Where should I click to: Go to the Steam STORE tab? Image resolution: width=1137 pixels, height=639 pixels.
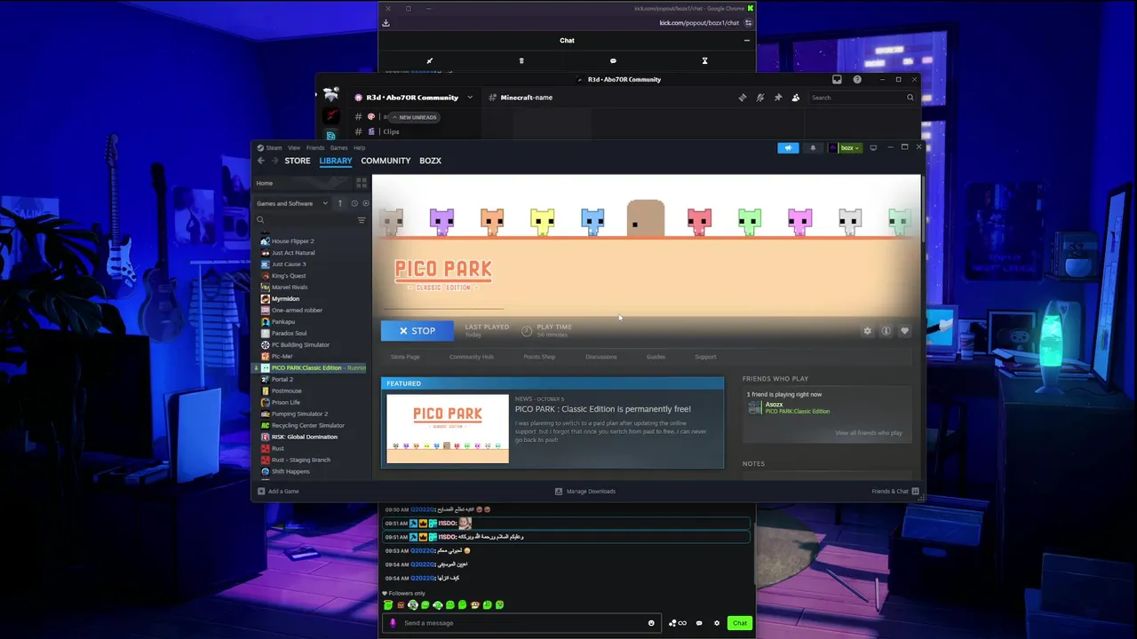click(297, 161)
